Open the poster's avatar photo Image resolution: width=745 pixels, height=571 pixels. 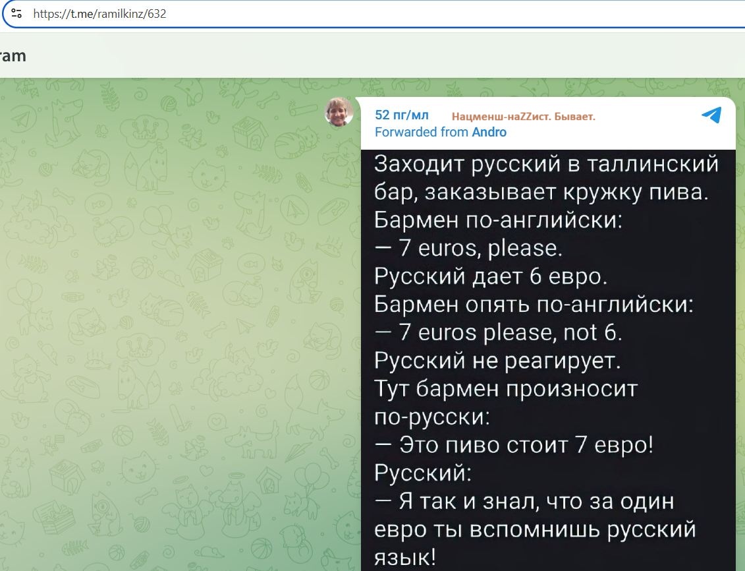[339, 112]
